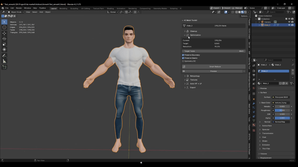This screenshot has height=167, width=298.
Task: Switch to UV Editing workspace tab
Action: click(86, 8)
